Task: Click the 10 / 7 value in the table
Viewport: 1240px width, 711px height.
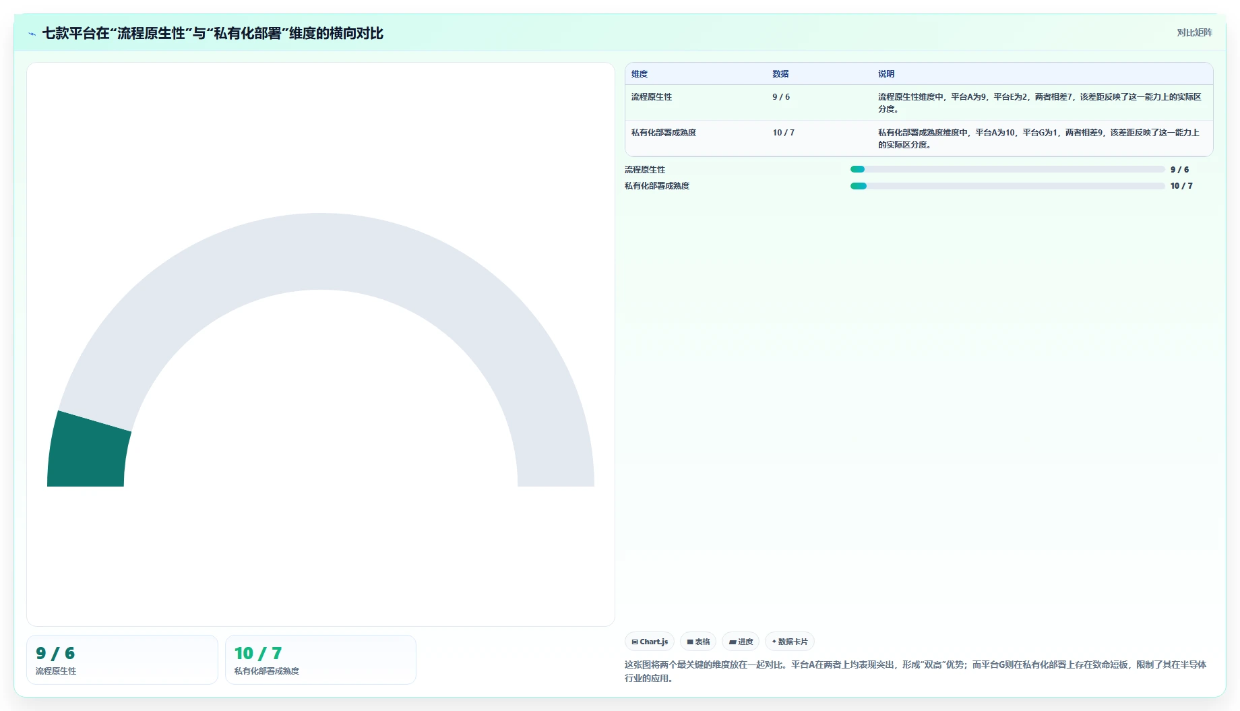Action: pos(784,133)
